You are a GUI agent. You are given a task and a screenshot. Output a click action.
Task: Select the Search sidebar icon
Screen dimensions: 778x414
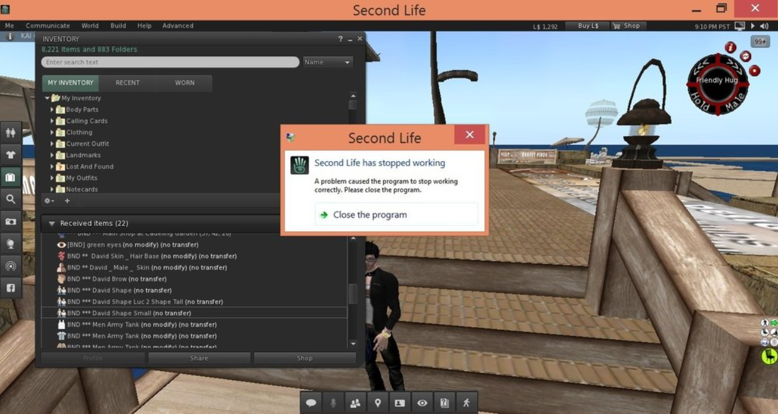tap(11, 199)
